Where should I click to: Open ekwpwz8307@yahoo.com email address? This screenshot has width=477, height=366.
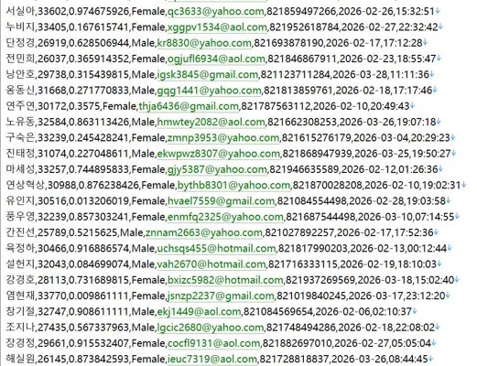[x=219, y=154]
